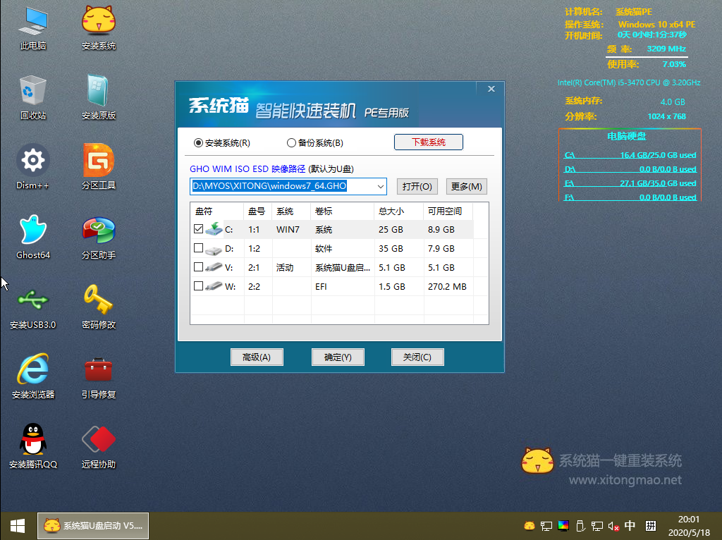Open the Ghost64 icon
722x540 pixels.
32,237
